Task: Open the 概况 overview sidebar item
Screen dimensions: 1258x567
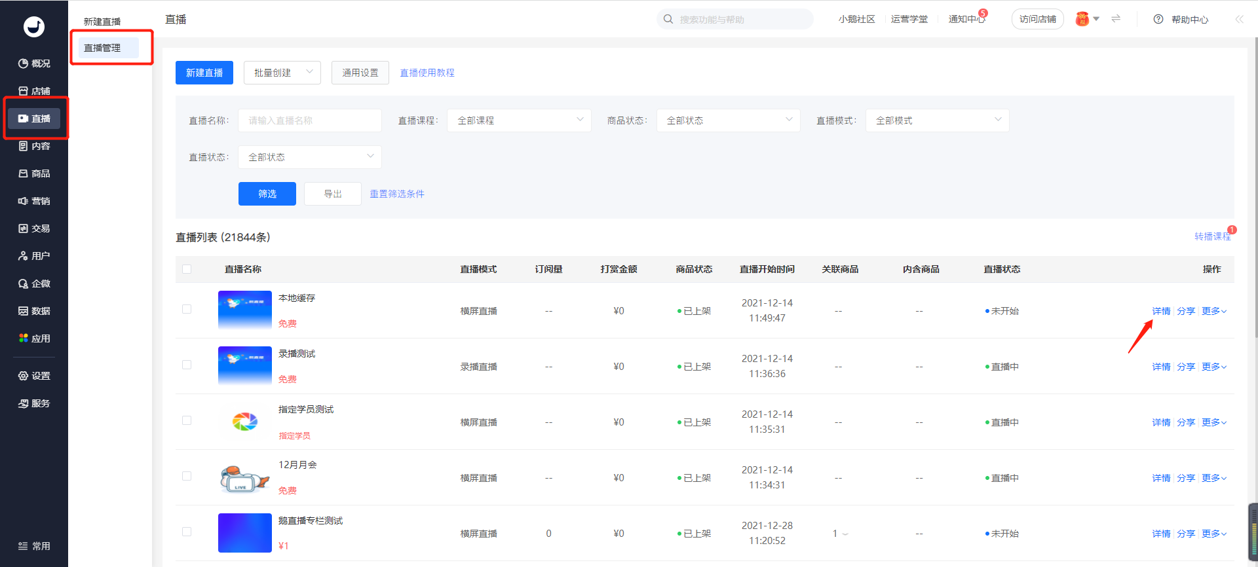Action: click(x=34, y=64)
